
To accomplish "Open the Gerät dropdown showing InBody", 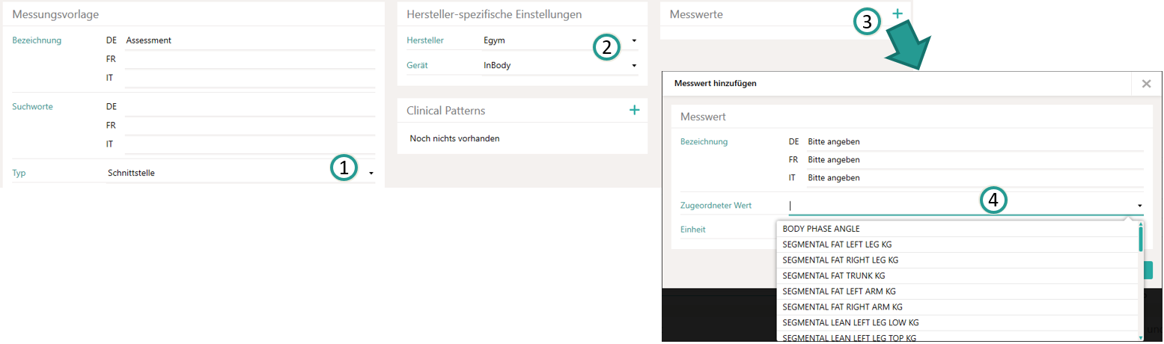I will tap(634, 66).
